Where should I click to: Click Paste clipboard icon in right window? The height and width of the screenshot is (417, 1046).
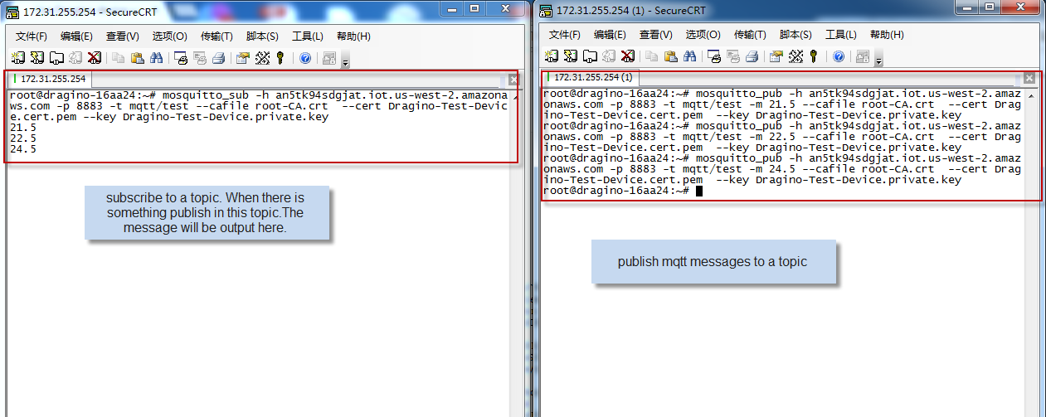[670, 56]
